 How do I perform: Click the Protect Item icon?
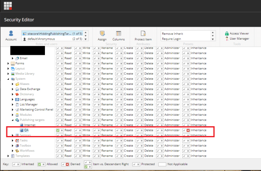click(143, 36)
